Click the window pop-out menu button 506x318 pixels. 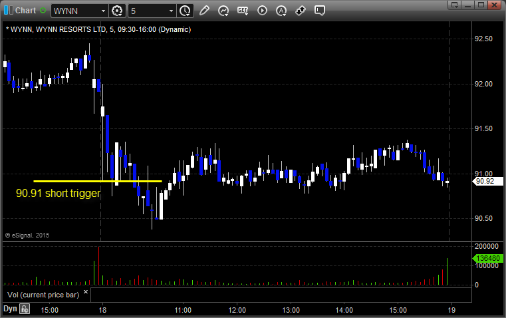[x=455, y=5]
